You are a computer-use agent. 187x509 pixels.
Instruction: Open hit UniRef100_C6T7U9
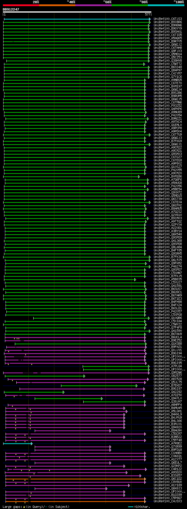tap(168, 135)
